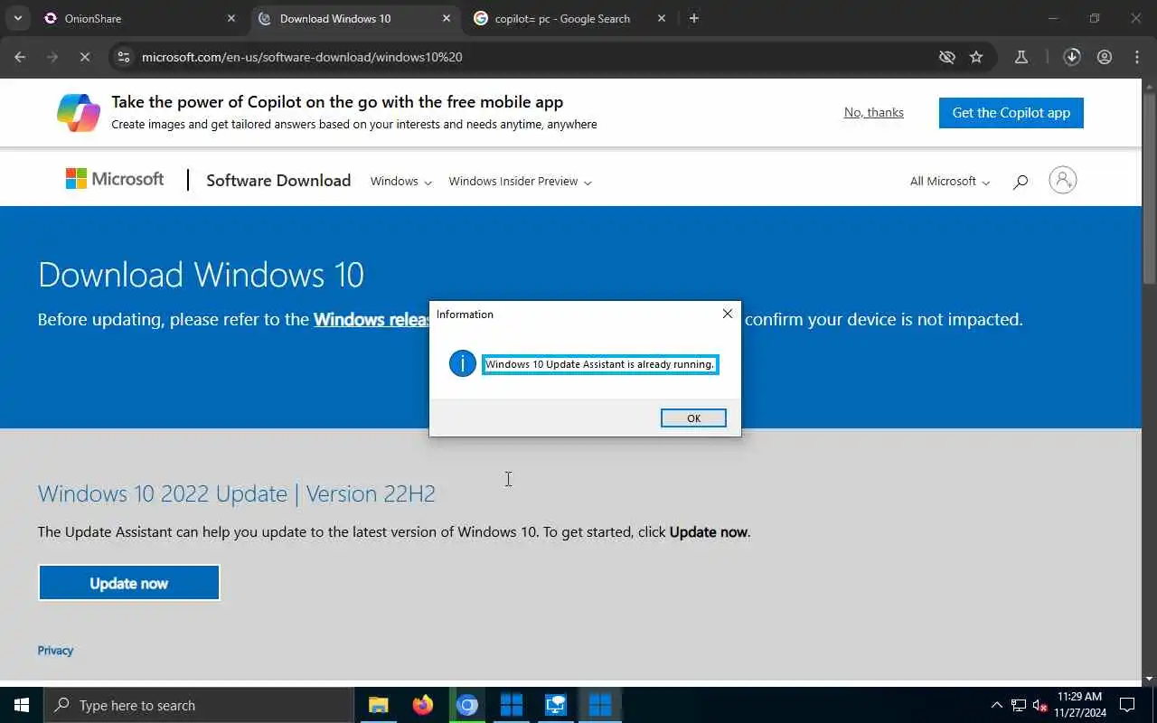1157x723 pixels.
Task: Bookmark this page with the star
Action: coord(976,57)
